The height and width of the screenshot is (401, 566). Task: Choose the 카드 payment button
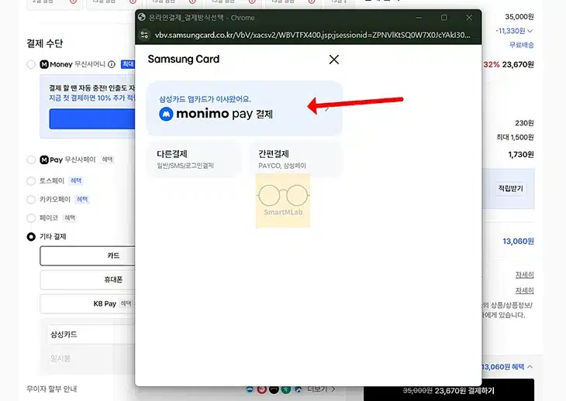88,255
